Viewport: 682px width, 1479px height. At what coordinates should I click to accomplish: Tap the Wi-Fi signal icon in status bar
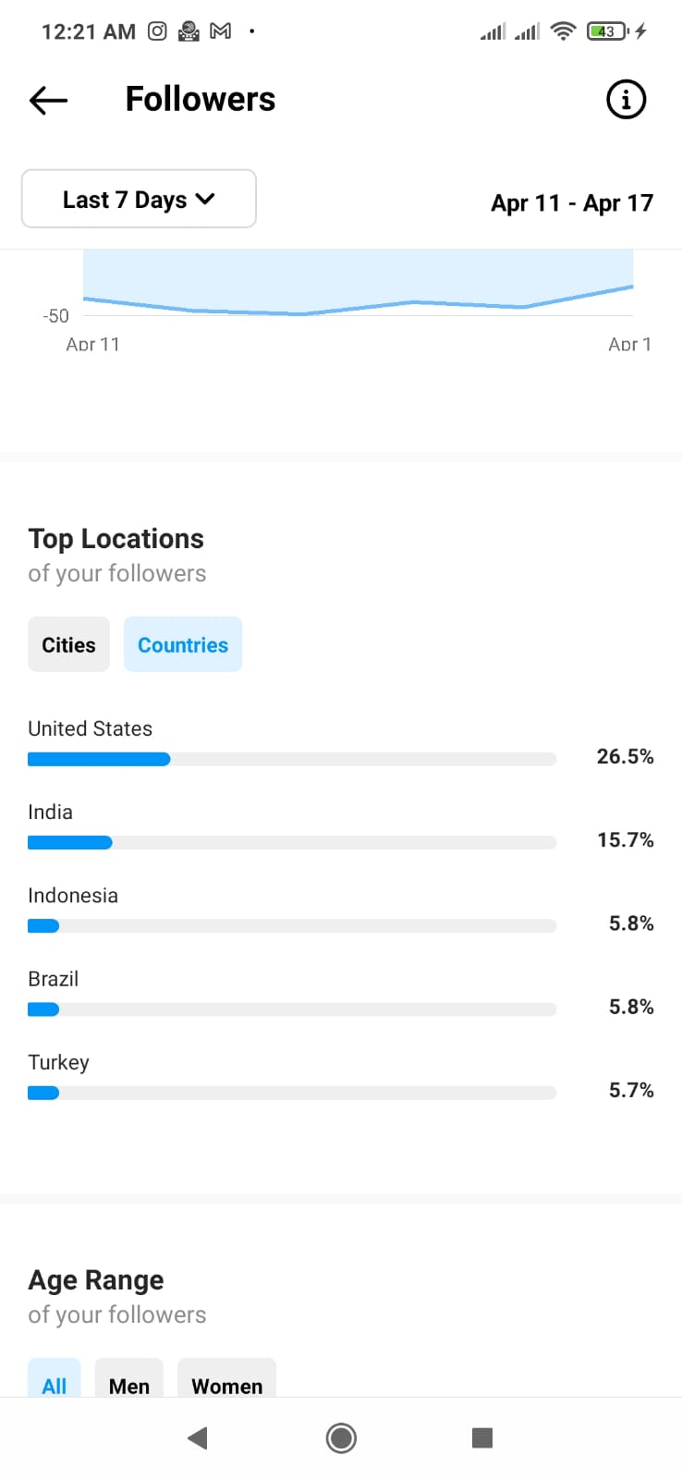pyautogui.click(x=562, y=31)
